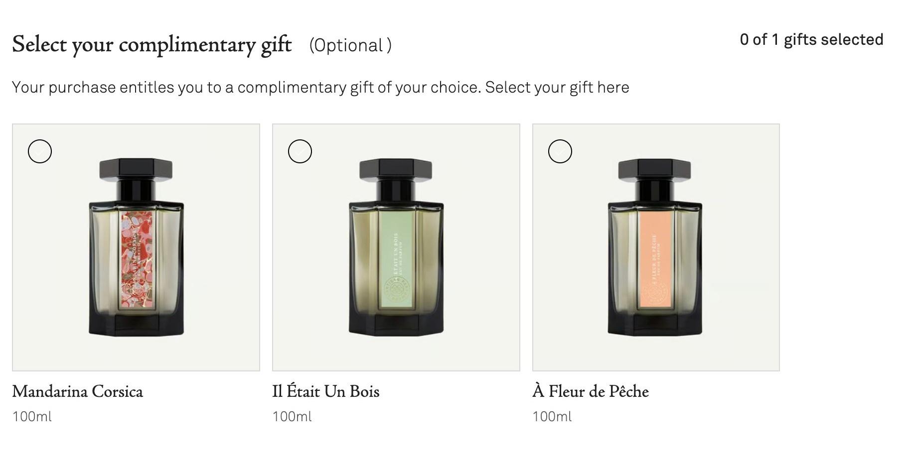The image size is (916, 469).
Task: View the À Fleur de Pêche bottle image
Action: tap(656, 247)
